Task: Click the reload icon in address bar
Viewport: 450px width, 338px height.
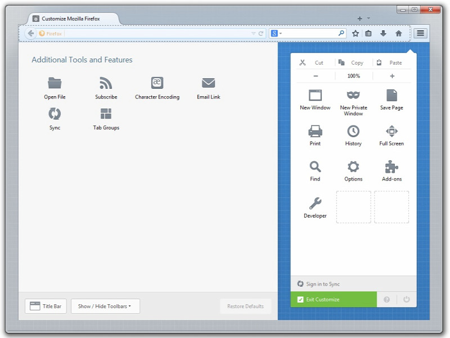Action: [x=261, y=34]
